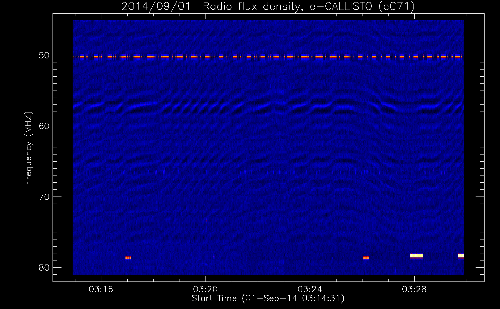Click the yellow-white burst at the spectrogram's right edge
The width and height of the screenshot is (500, 309).
pyautogui.click(x=461, y=256)
